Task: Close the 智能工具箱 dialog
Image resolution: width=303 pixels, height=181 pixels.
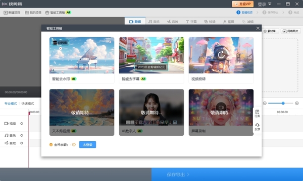Action: 258,28
